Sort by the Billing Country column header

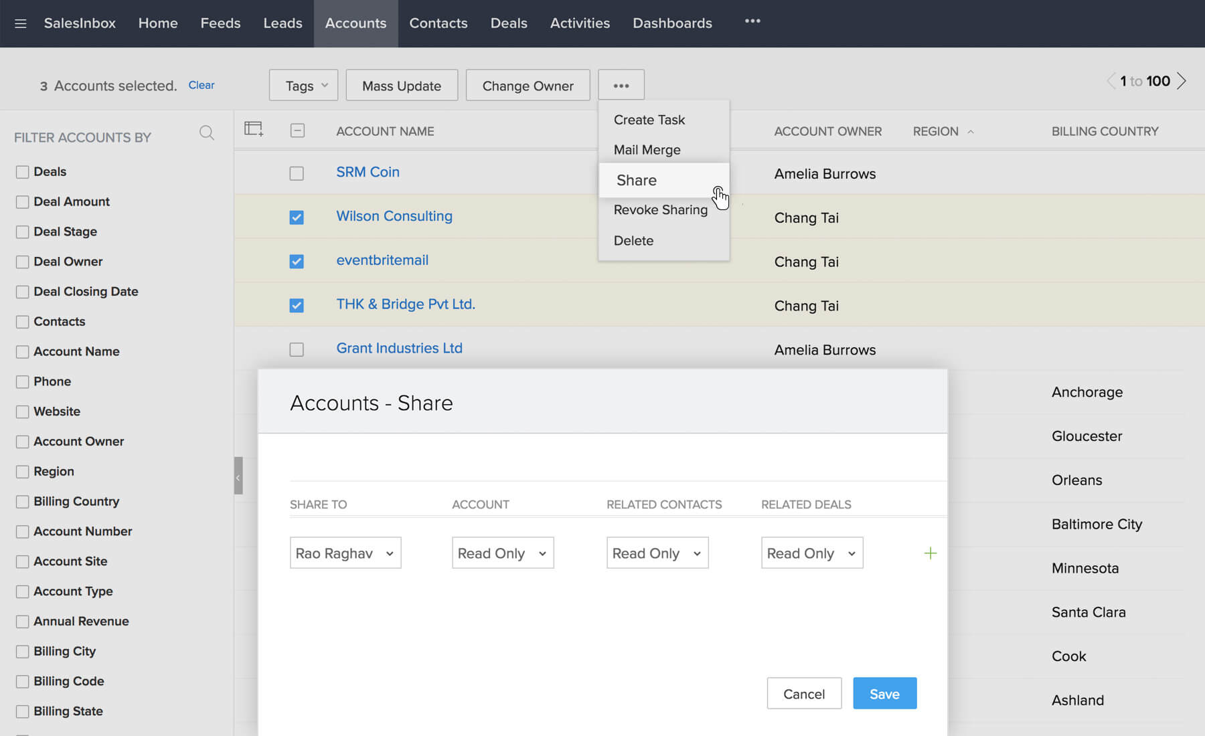pos(1105,132)
